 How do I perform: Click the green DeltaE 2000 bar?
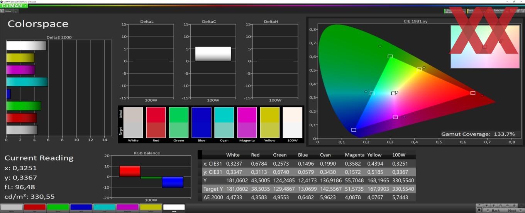(x=24, y=106)
